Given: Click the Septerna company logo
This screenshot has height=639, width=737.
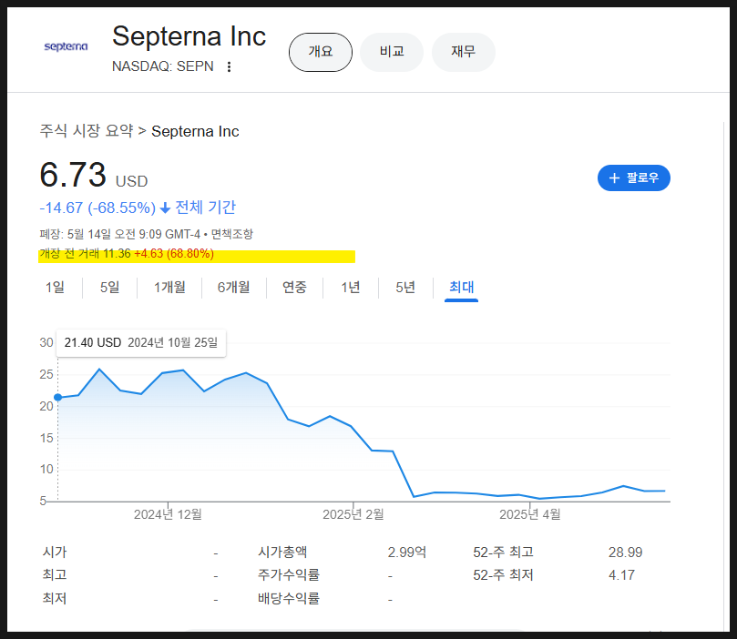Looking at the screenshot, I should (66, 46).
